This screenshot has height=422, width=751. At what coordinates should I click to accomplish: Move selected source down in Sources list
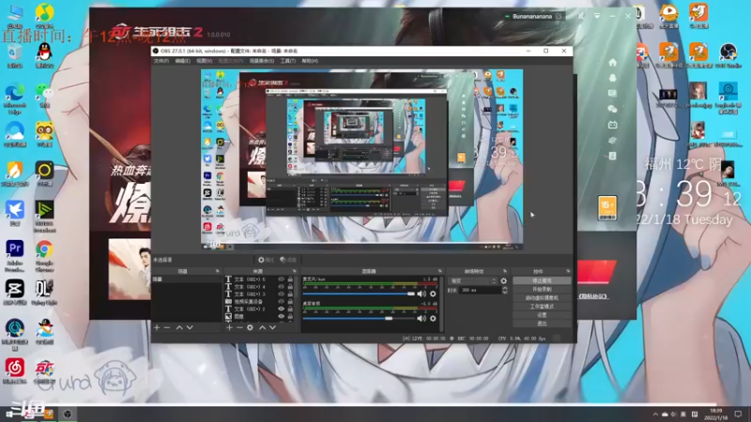pos(272,327)
